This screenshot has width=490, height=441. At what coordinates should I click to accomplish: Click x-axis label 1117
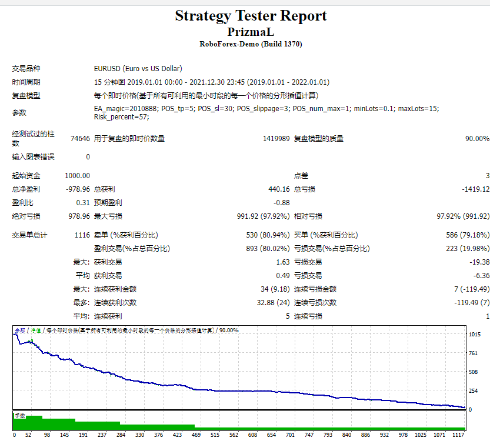click(458, 435)
